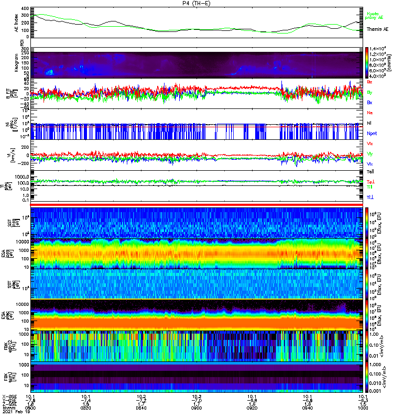
Task: Click the 0900 time tick label
Action: (x=196, y=408)
